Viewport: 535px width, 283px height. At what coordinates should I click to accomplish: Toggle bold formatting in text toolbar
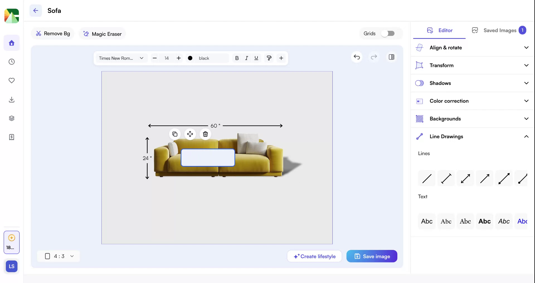pos(237,58)
